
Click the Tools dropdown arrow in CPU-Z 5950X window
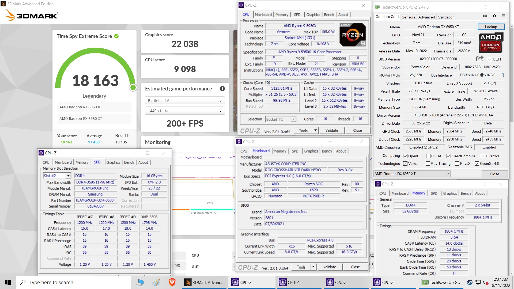click(x=316, y=131)
